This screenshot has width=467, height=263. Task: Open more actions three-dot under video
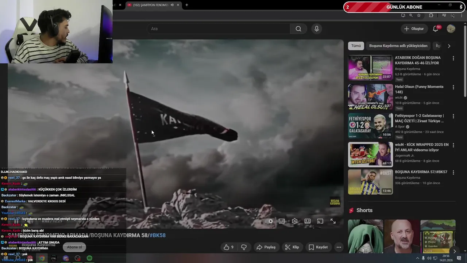click(x=339, y=247)
